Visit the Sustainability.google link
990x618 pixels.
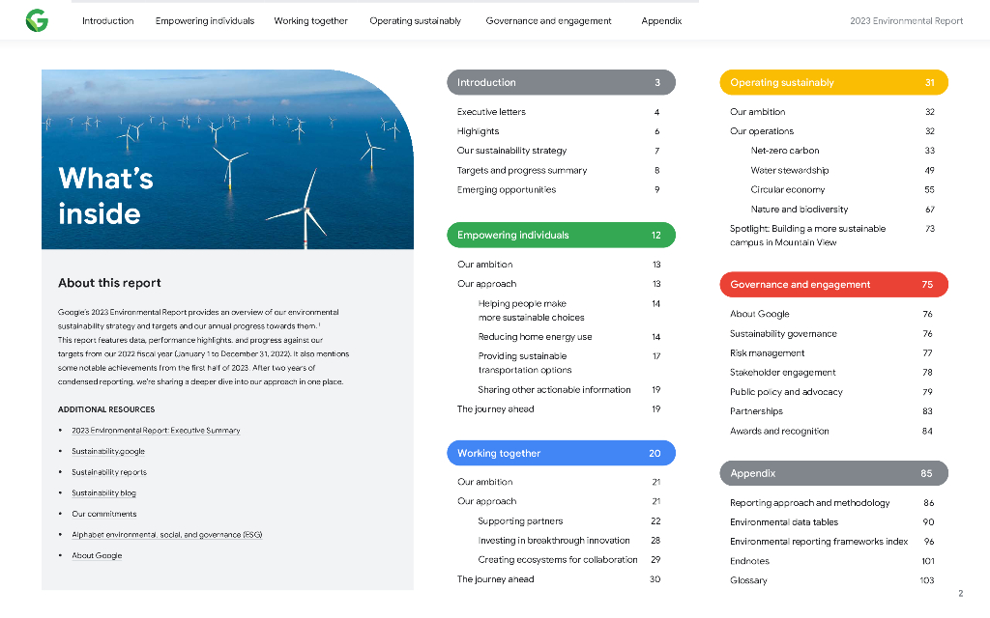[x=108, y=451]
